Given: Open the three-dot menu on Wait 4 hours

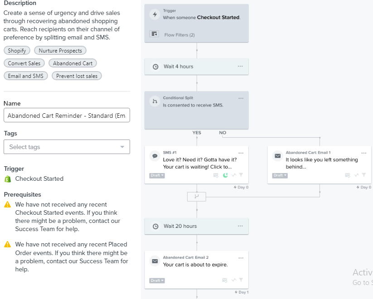Looking at the screenshot, I should 240,66.
